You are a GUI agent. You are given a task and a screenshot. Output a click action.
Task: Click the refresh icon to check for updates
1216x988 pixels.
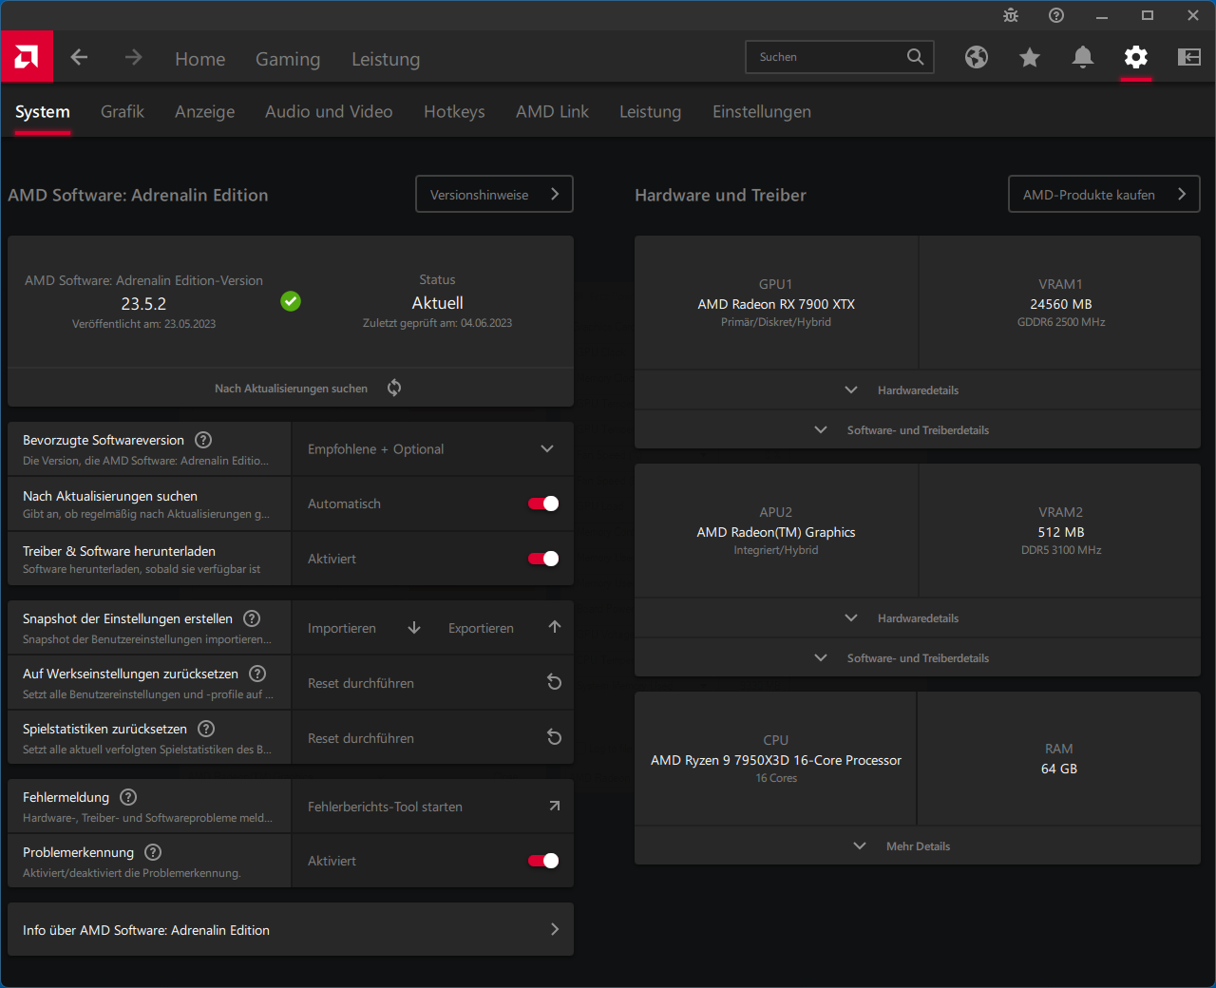[x=394, y=388]
